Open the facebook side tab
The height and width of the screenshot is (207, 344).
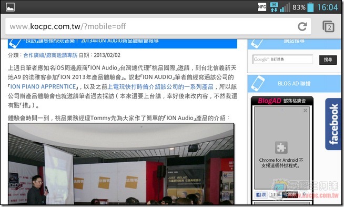[x=333, y=124]
